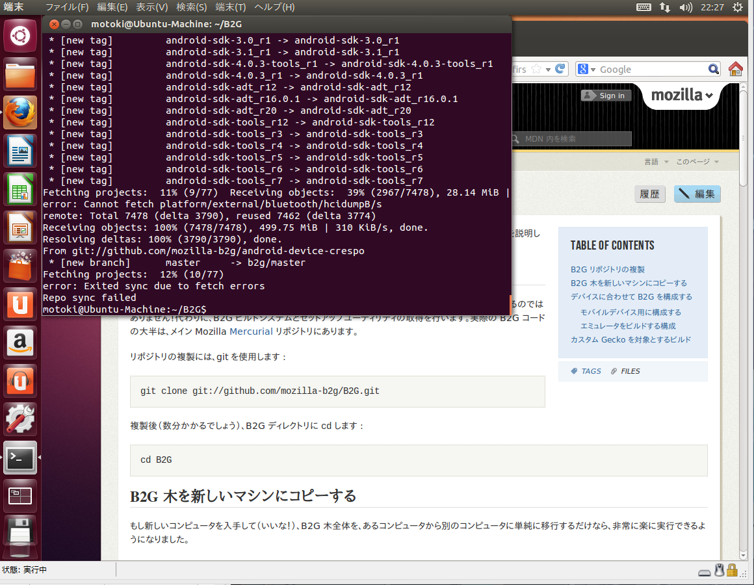This screenshot has height=585, width=754.
Task: Open the session power gear menu
Action: coord(738,7)
